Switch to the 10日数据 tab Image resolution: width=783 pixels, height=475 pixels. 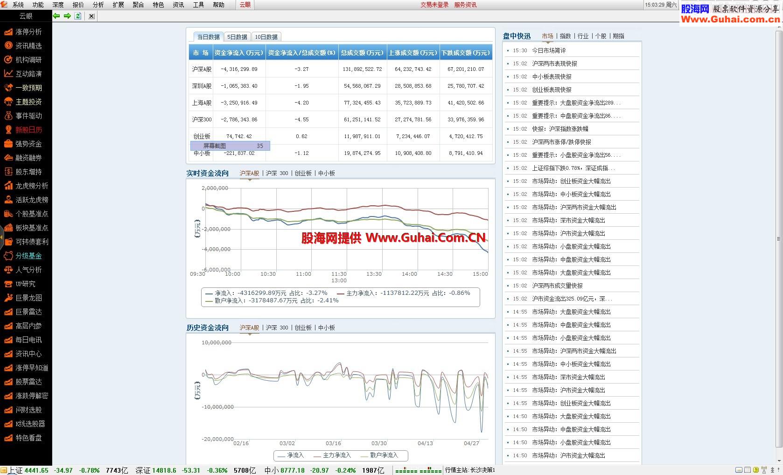tap(266, 37)
